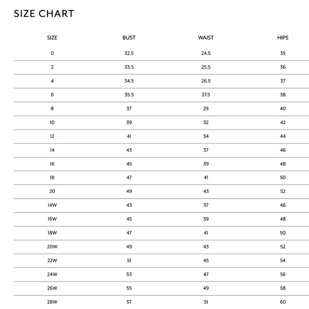This screenshot has width=309, height=309.
Task: Click size 16W row label
Action: 52,219
